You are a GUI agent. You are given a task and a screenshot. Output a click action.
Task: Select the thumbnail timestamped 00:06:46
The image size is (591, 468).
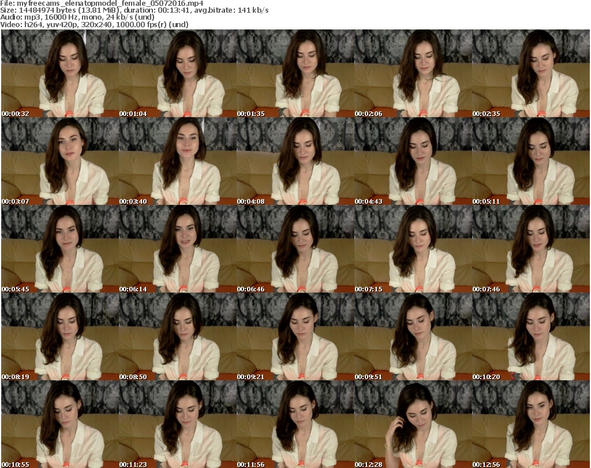tap(295, 249)
